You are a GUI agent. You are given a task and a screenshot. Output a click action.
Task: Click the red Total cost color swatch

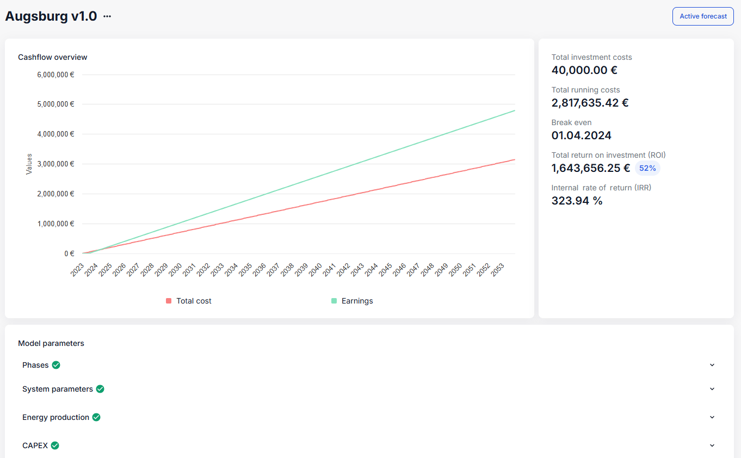[169, 301]
